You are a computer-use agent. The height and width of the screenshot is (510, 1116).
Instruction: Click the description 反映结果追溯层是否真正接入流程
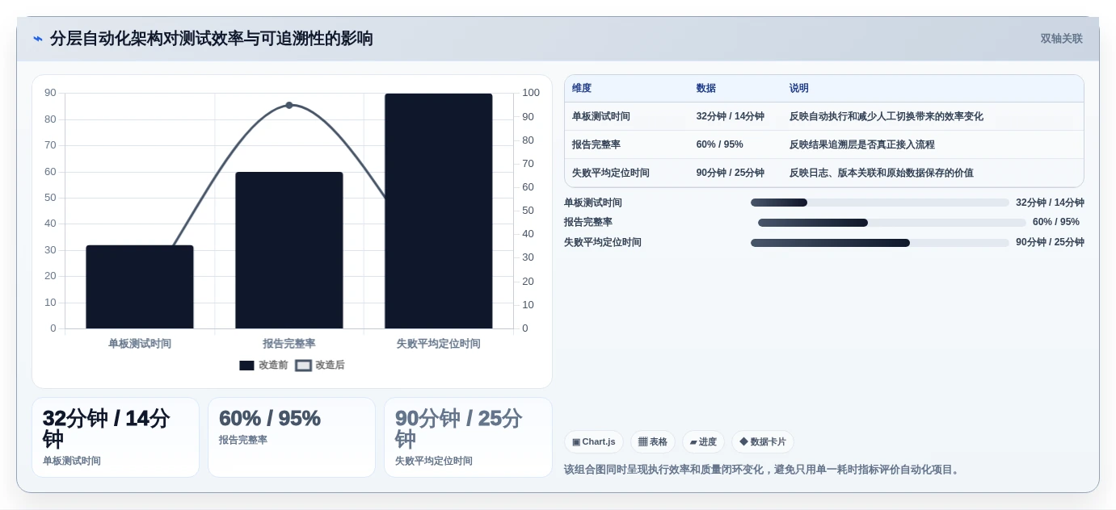pos(862,144)
